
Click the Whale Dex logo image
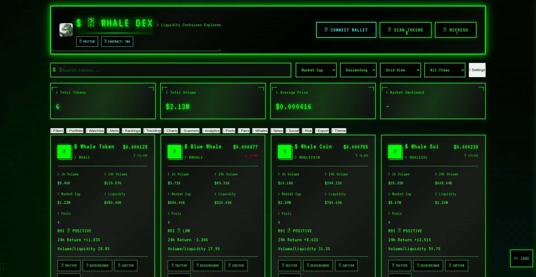coord(66,29)
